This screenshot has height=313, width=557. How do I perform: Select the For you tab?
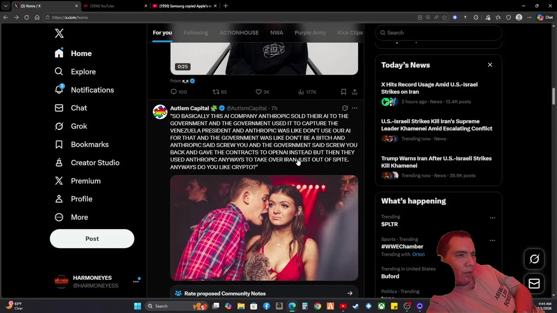pos(162,33)
